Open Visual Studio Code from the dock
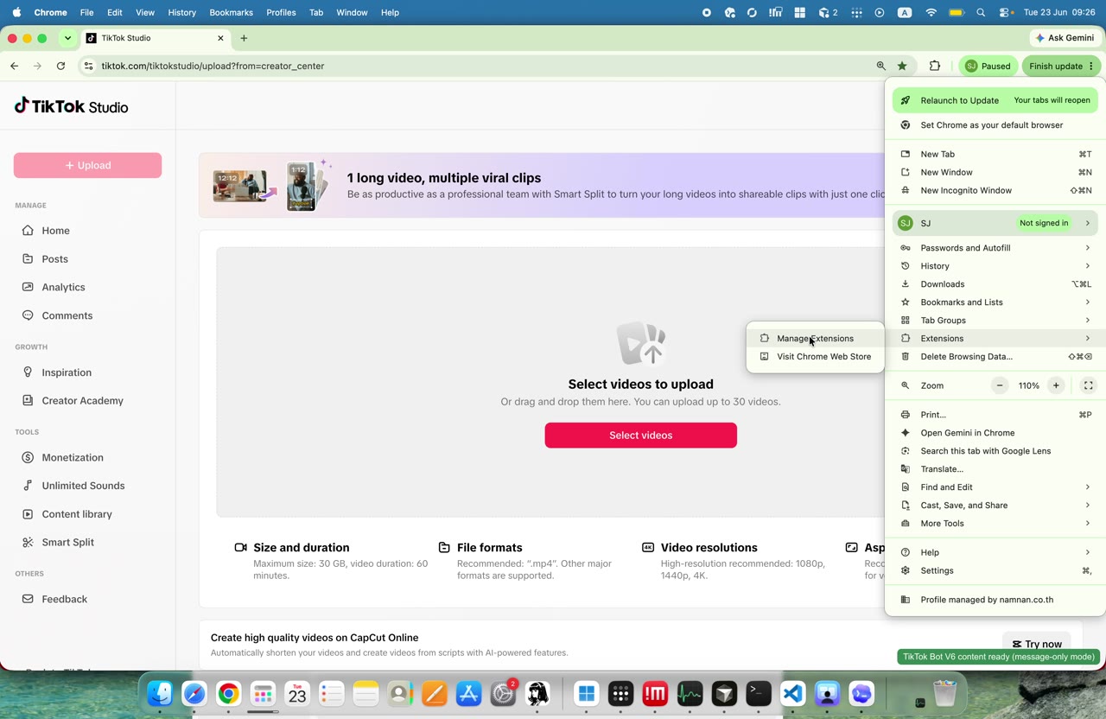Screen dimensions: 1106x719 [793, 693]
